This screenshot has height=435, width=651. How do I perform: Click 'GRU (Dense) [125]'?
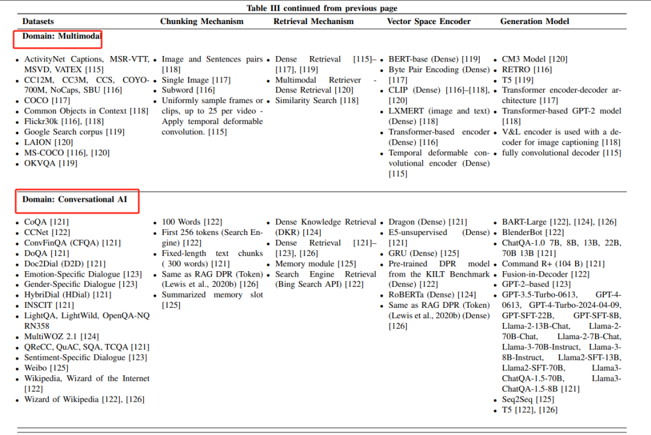tap(424, 253)
